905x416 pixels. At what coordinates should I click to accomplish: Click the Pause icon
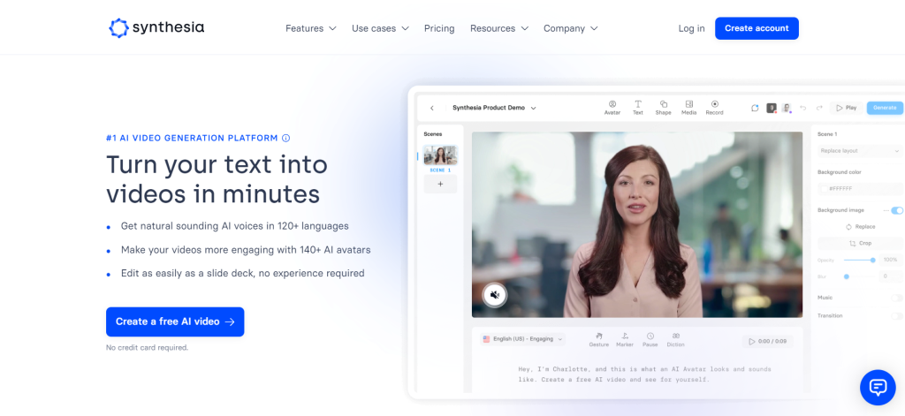click(650, 340)
